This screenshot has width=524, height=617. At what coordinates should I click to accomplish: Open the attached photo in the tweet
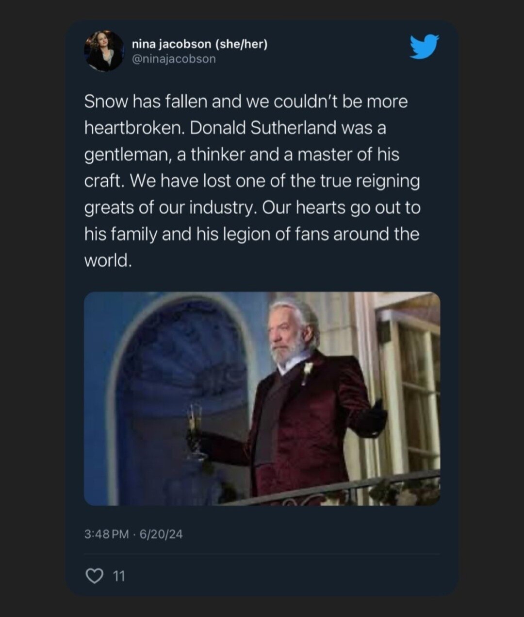262,398
